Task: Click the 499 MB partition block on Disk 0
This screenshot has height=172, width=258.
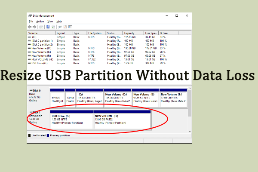Action: click(x=57, y=98)
